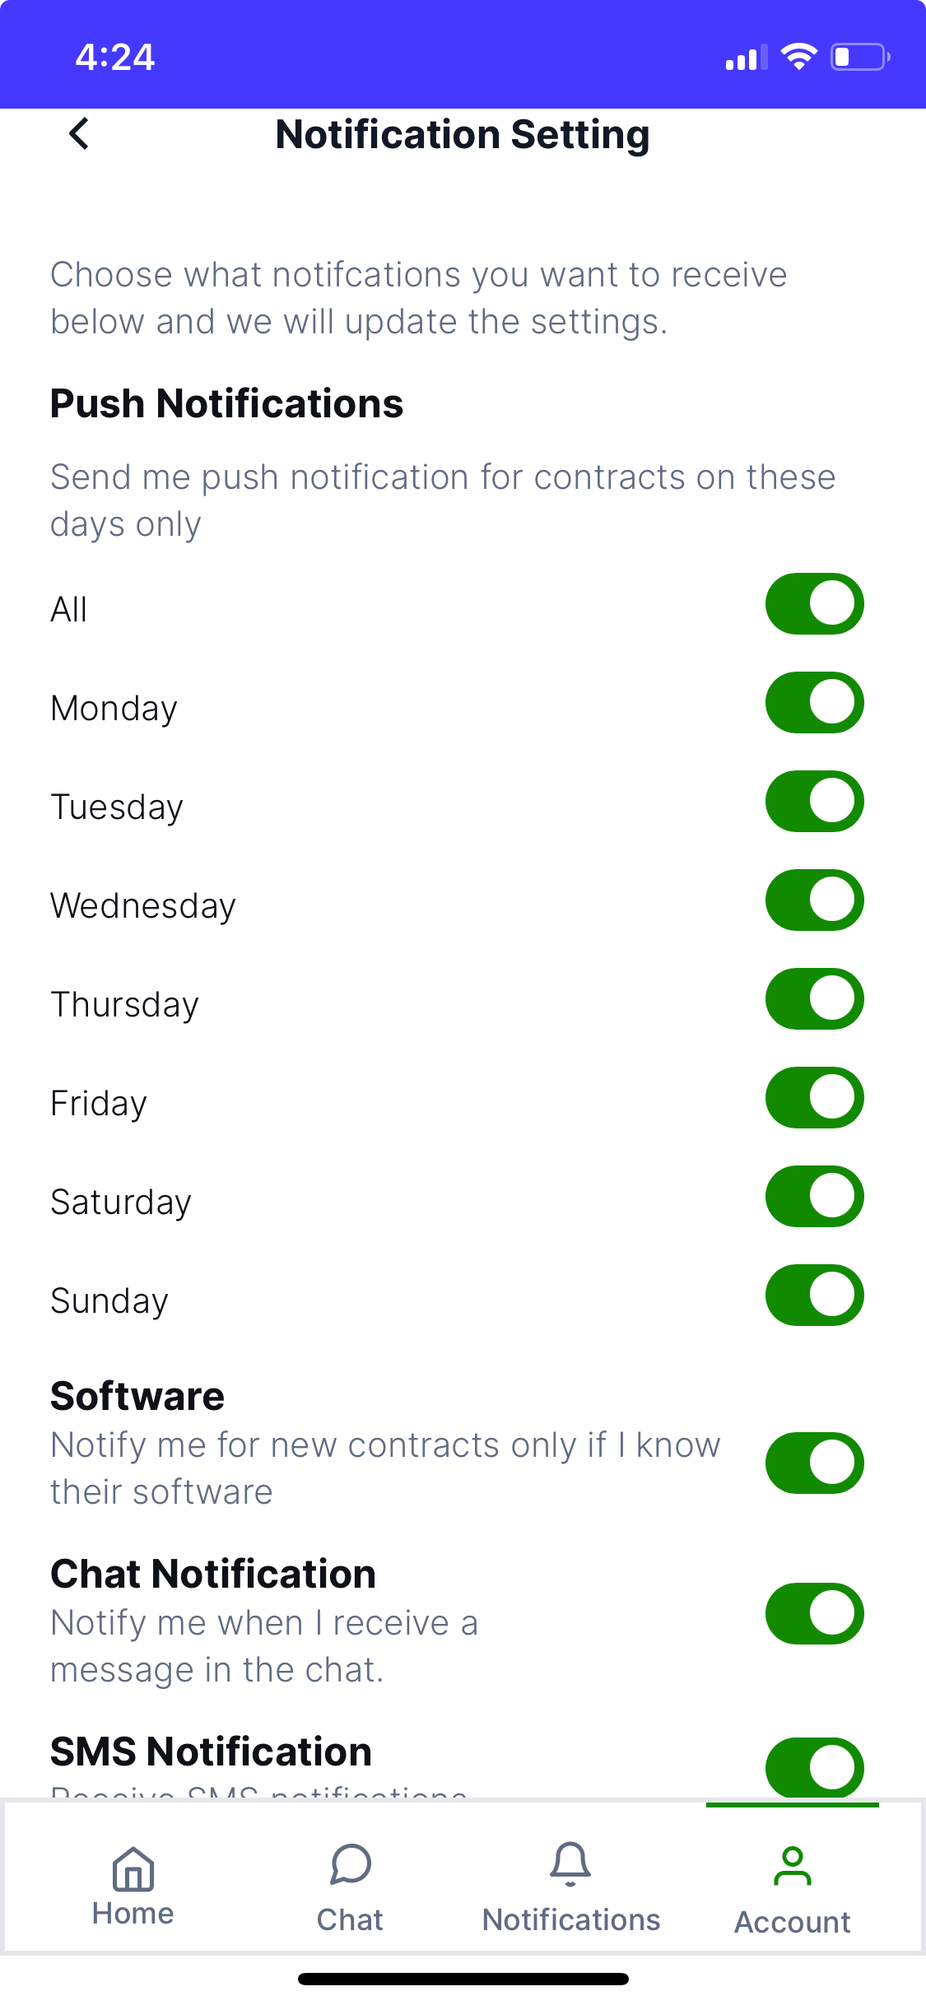Tap the Saturday row label
926x2005 pixels.
[x=121, y=1203]
